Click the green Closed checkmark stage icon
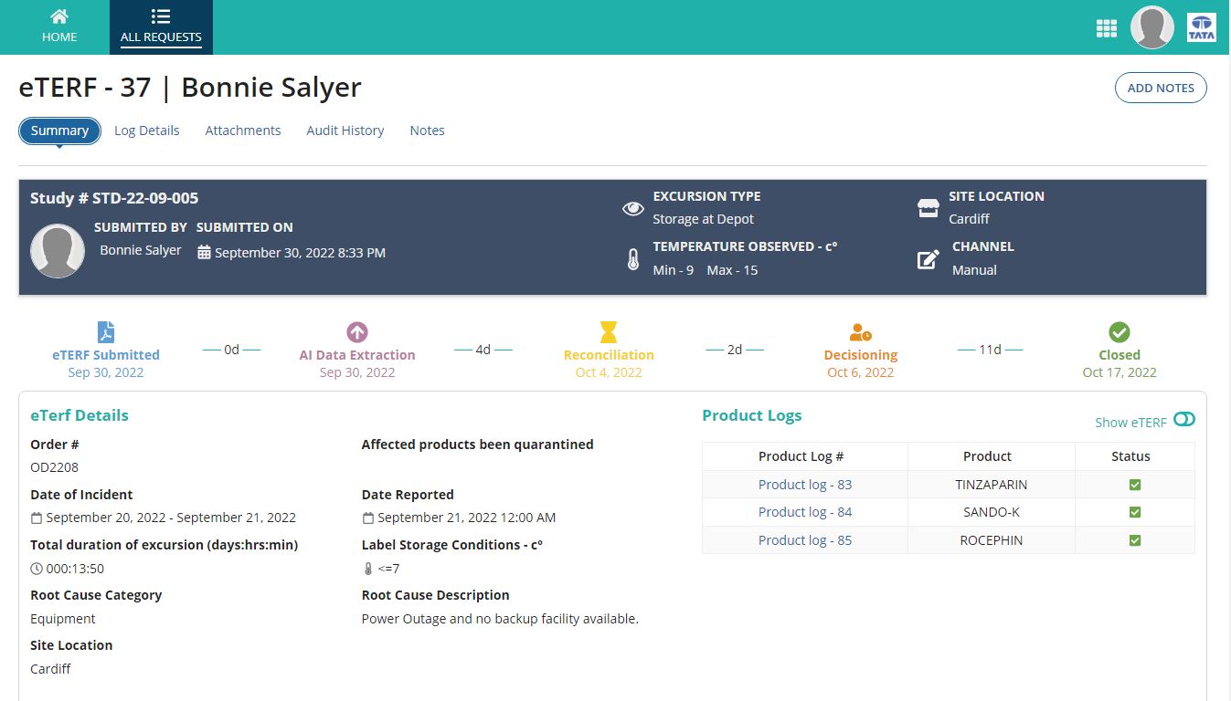 pyautogui.click(x=1120, y=332)
